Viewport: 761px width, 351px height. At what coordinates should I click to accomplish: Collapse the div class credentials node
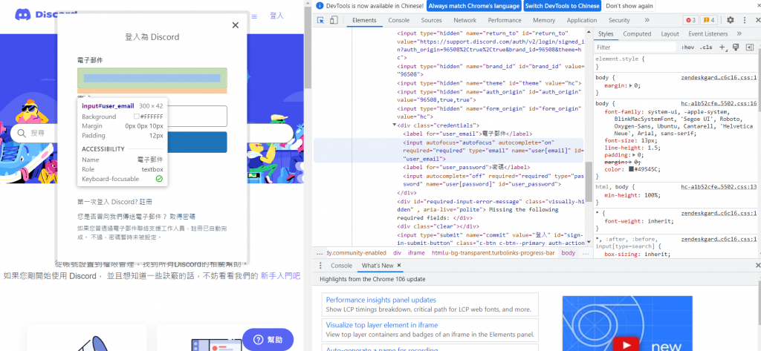pyautogui.click(x=394, y=125)
